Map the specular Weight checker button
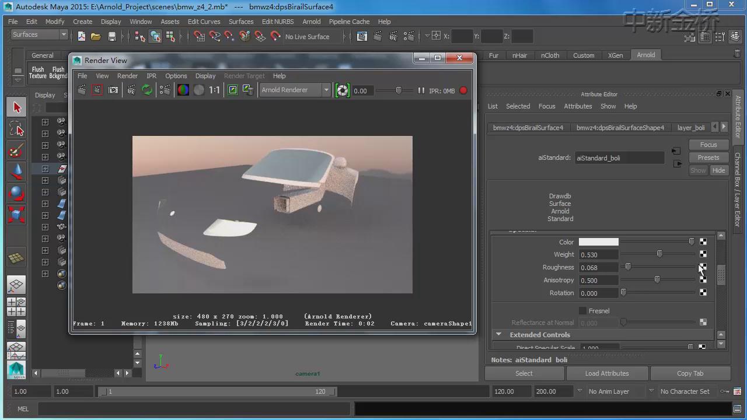Screen dimensions: 747x420 click(703, 254)
